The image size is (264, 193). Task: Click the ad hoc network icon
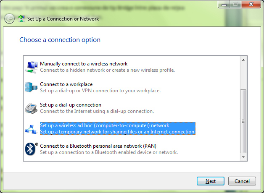(x=31, y=129)
